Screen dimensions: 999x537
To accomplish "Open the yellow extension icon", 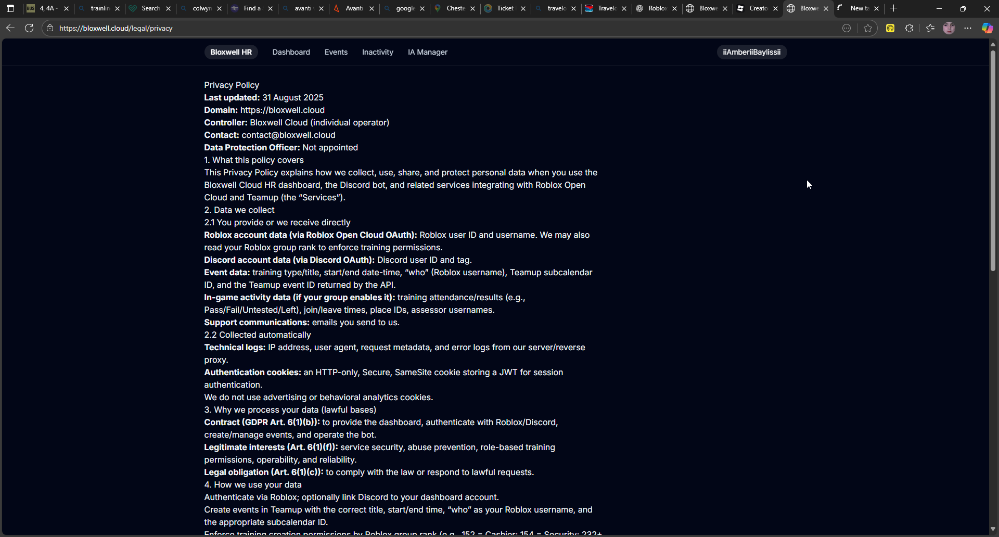I will [x=890, y=28].
